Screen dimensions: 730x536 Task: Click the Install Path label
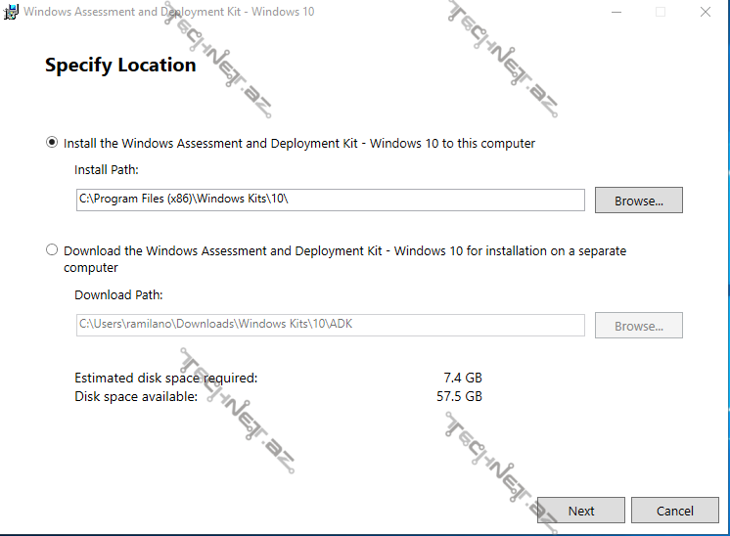(x=107, y=170)
